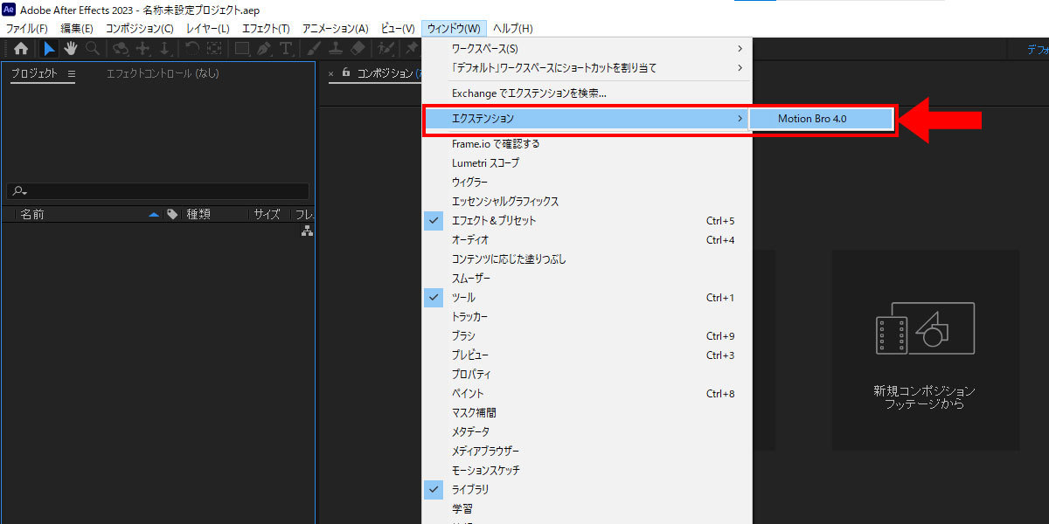This screenshot has width=1049, height=524.
Task: Expand the ショートカットを割り当て submenu
Action: click(587, 68)
